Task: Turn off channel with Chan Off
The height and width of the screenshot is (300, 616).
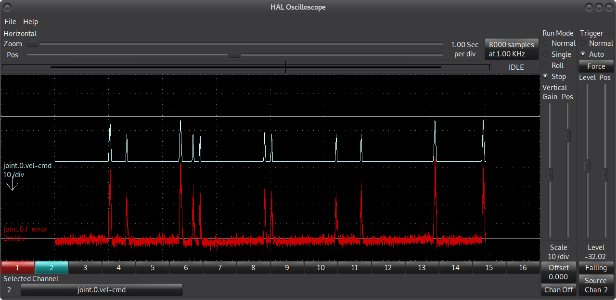Action: [x=559, y=290]
